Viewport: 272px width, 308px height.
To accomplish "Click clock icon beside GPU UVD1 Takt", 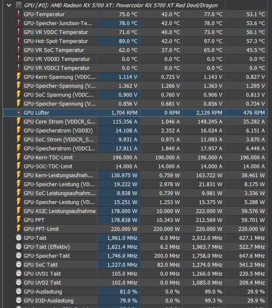I will click(19, 273).
